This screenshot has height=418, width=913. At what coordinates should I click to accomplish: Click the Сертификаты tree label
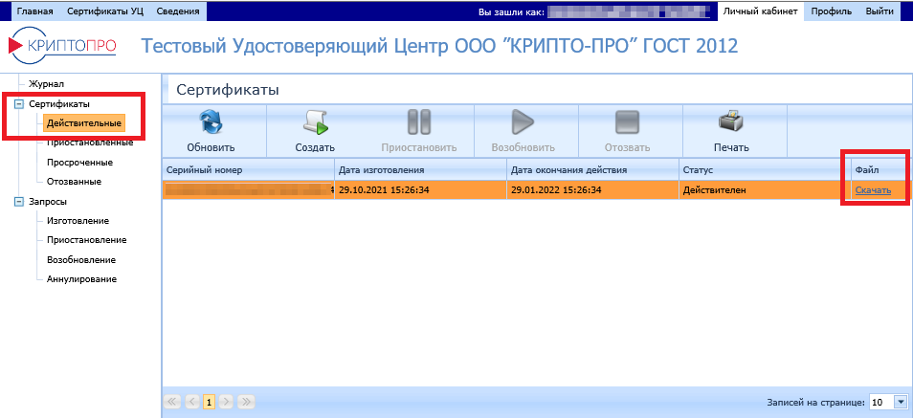58,104
